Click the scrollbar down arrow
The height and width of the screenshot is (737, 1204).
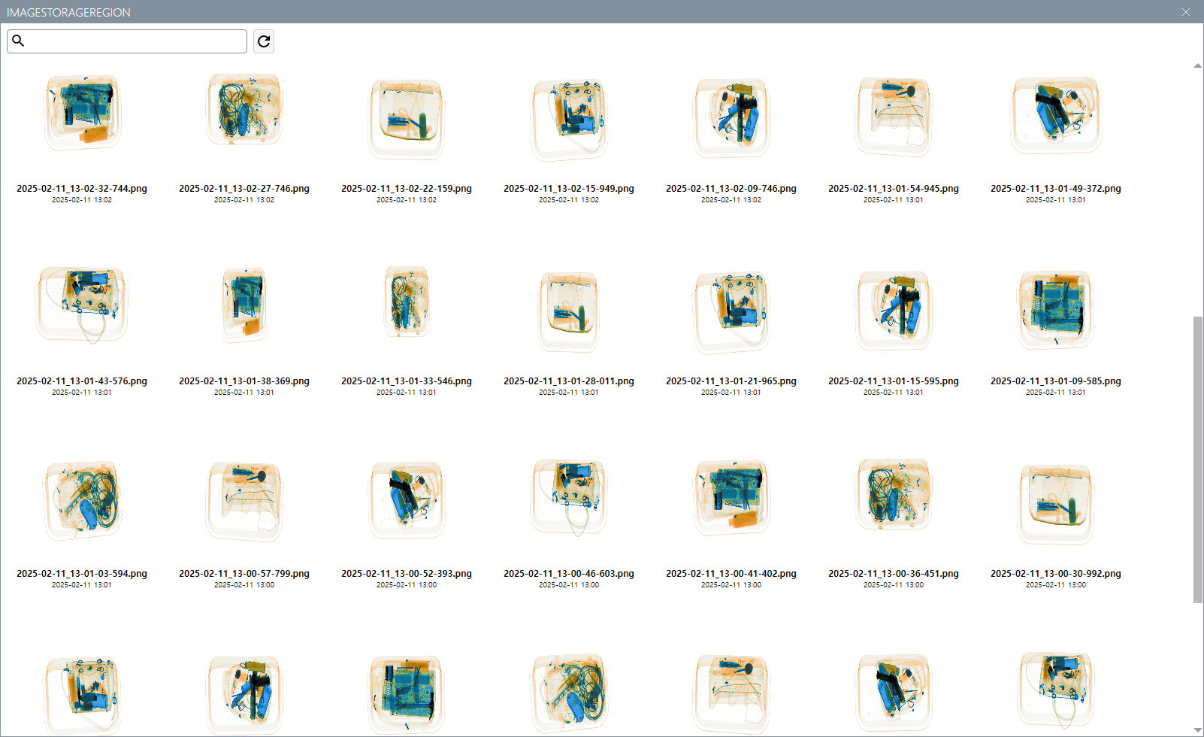click(1198, 730)
